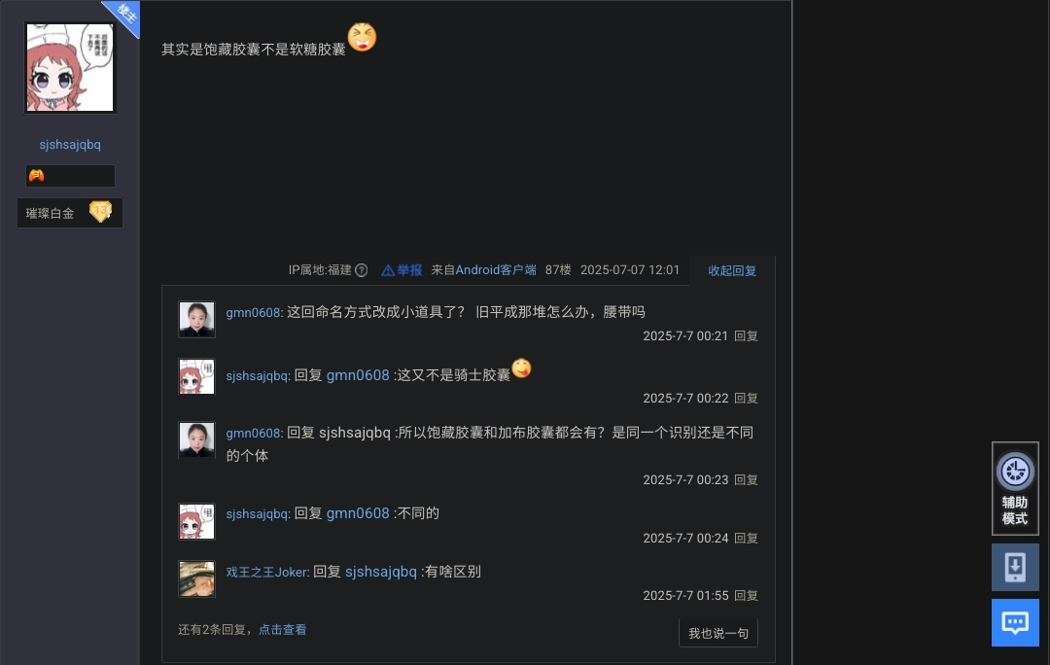Click the laughing emoji in the main post

[x=362, y=37]
